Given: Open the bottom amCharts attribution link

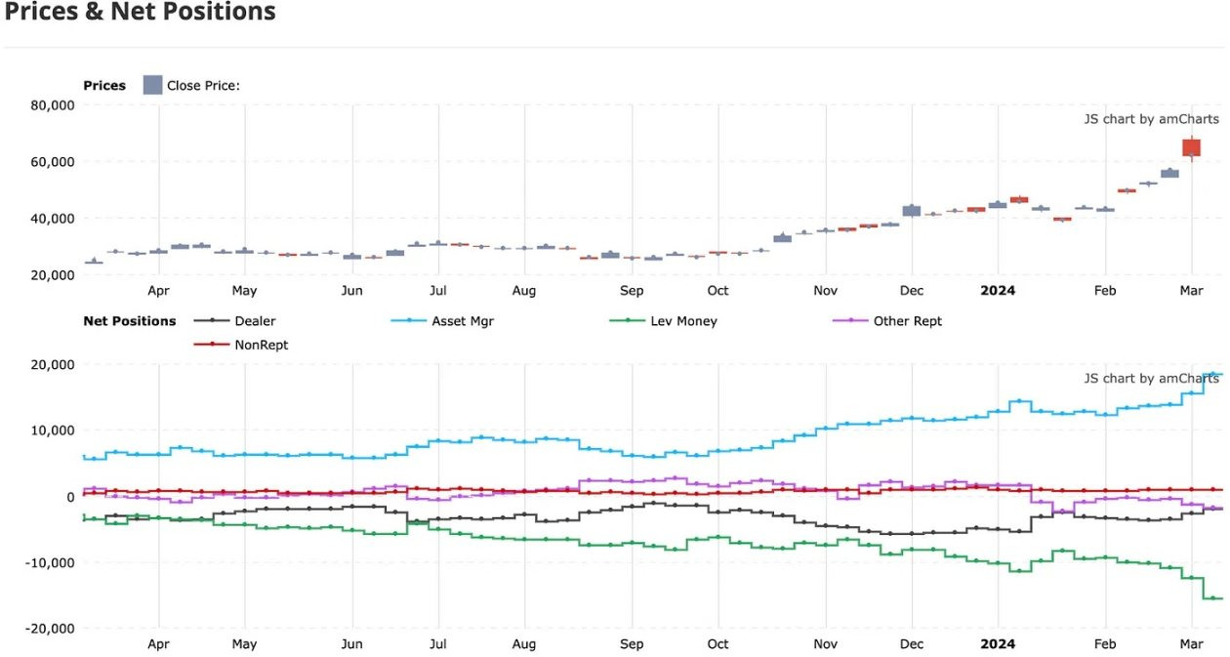Looking at the screenshot, I should pyautogui.click(x=1151, y=378).
